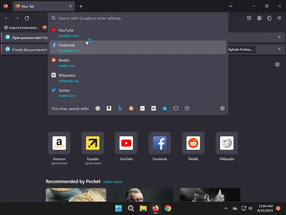Search bookmarks using the star icon
This screenshot has height=215, width=286.
click(x=165, y=108)
